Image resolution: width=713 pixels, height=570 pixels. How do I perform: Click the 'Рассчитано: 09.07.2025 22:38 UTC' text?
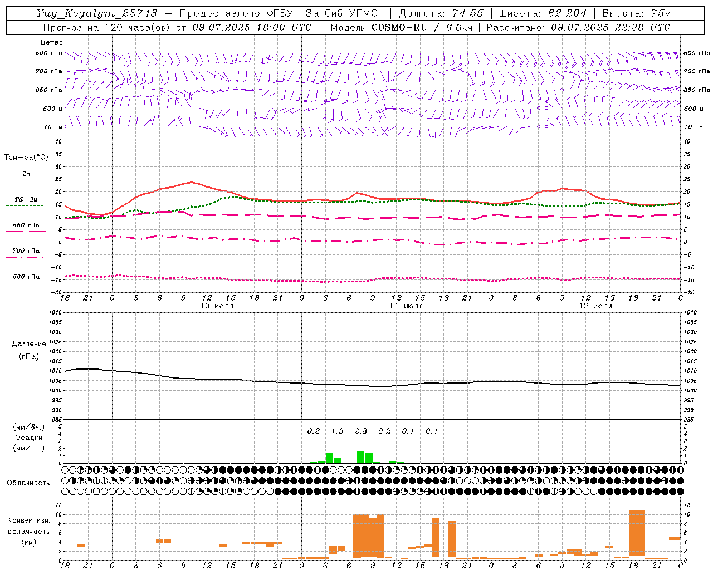[578, 27]
